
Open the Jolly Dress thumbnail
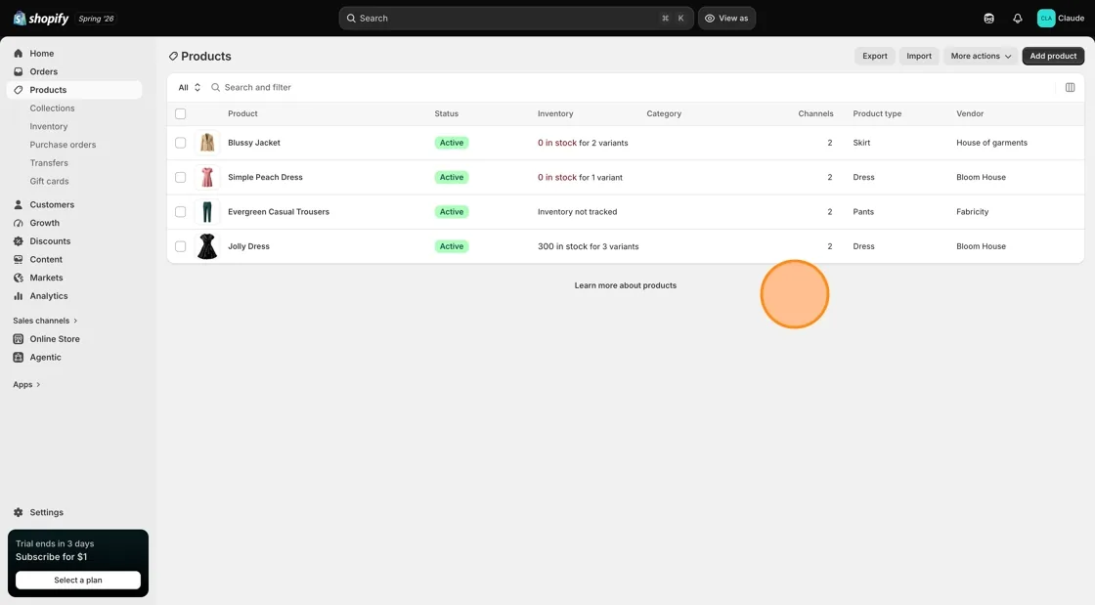206,246
